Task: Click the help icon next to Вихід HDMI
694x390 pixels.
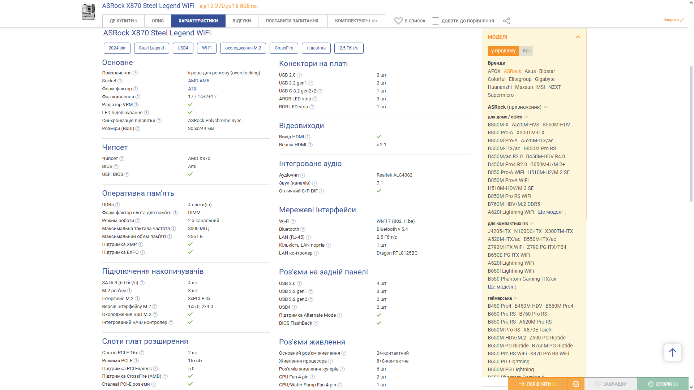Action: point(308,137)
